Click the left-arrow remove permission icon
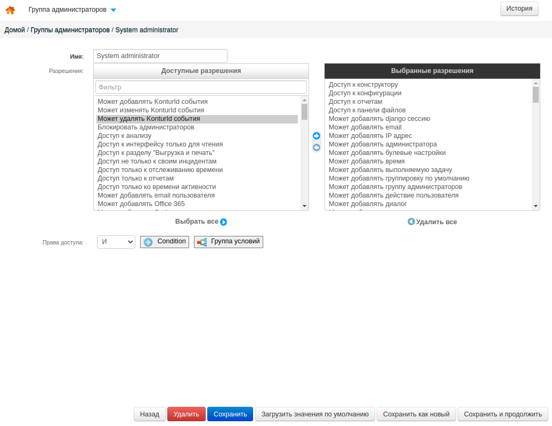 click(x=316, y=148)
